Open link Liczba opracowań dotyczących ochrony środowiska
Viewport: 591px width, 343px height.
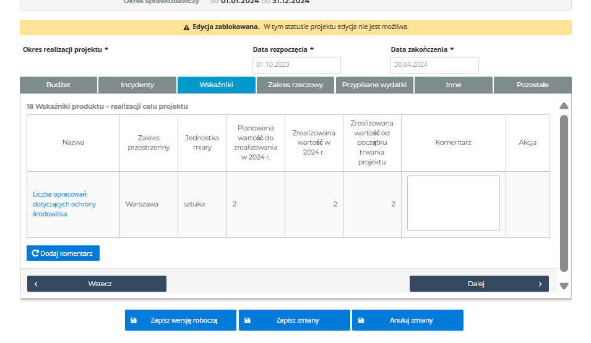[64, 204]
